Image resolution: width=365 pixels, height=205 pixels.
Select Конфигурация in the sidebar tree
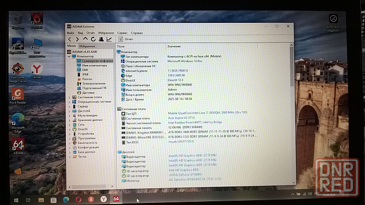click(86, 147)
